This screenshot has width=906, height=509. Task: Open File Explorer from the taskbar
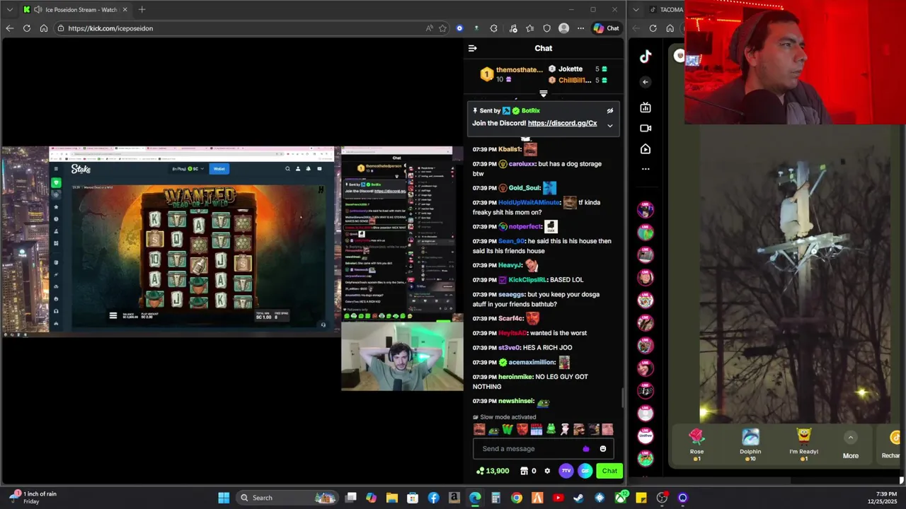click(391, 498)
